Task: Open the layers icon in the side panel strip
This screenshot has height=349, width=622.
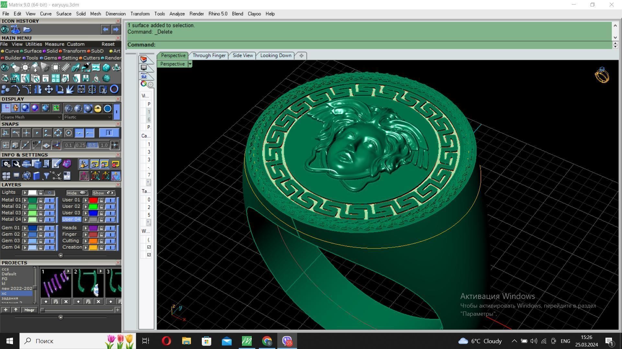Action: (x=144, y=59)
